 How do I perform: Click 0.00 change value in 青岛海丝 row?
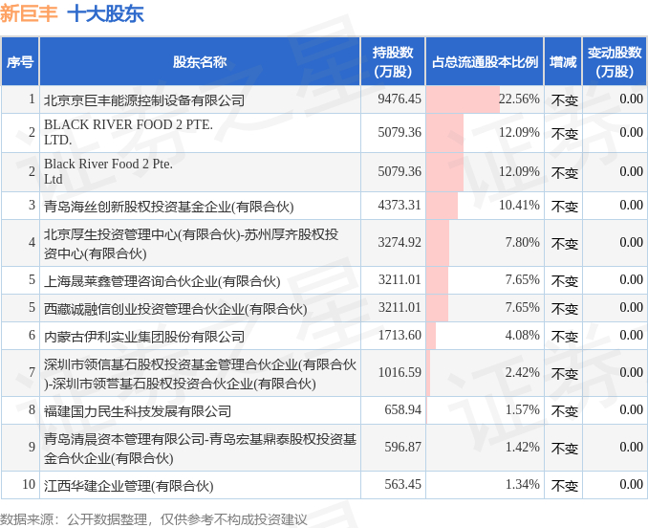[x=631, y=205]
